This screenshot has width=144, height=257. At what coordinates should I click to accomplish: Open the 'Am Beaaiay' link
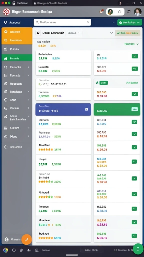[x=132, y=83]
